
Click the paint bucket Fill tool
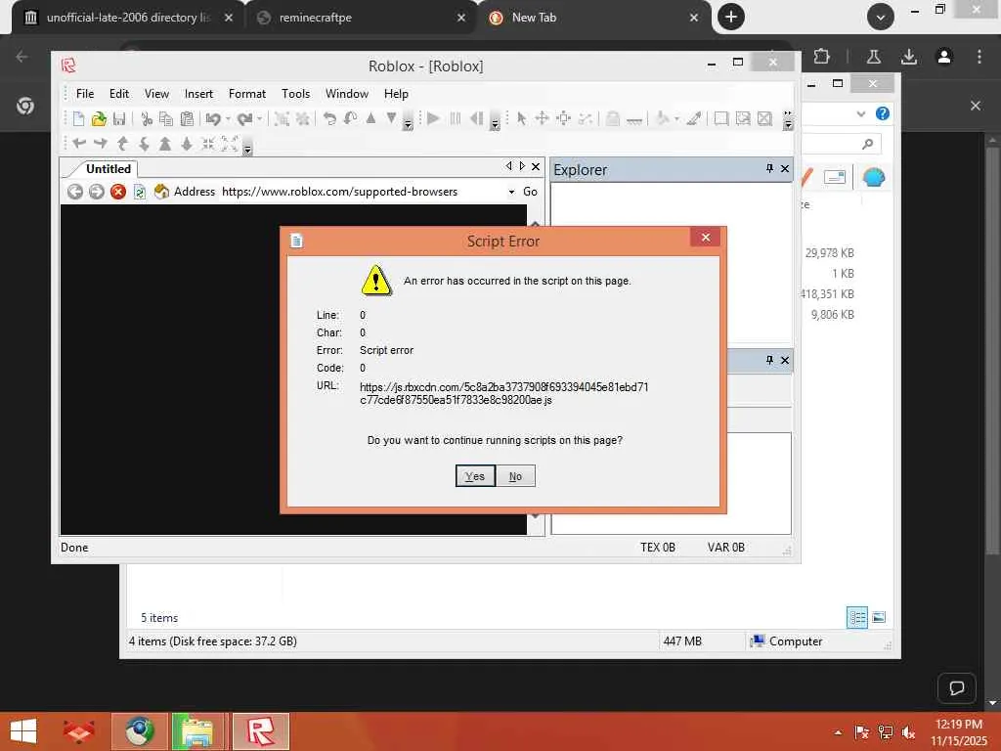(663, 118)
